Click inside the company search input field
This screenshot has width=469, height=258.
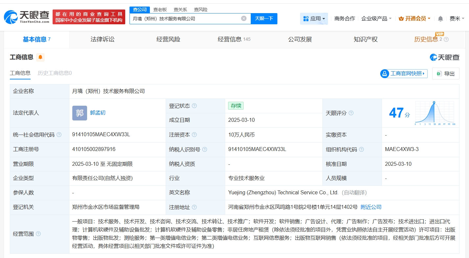(187, 18)
